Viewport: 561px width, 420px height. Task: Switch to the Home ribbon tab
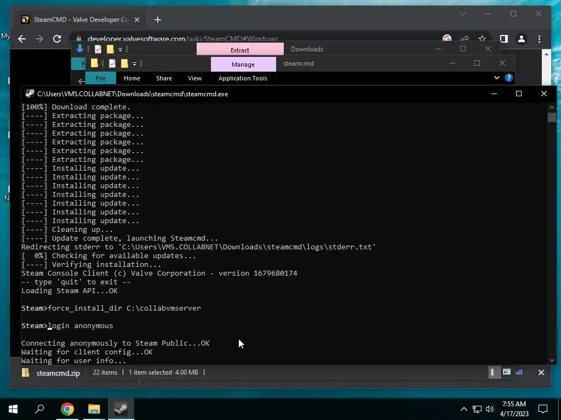coord(132,78)
